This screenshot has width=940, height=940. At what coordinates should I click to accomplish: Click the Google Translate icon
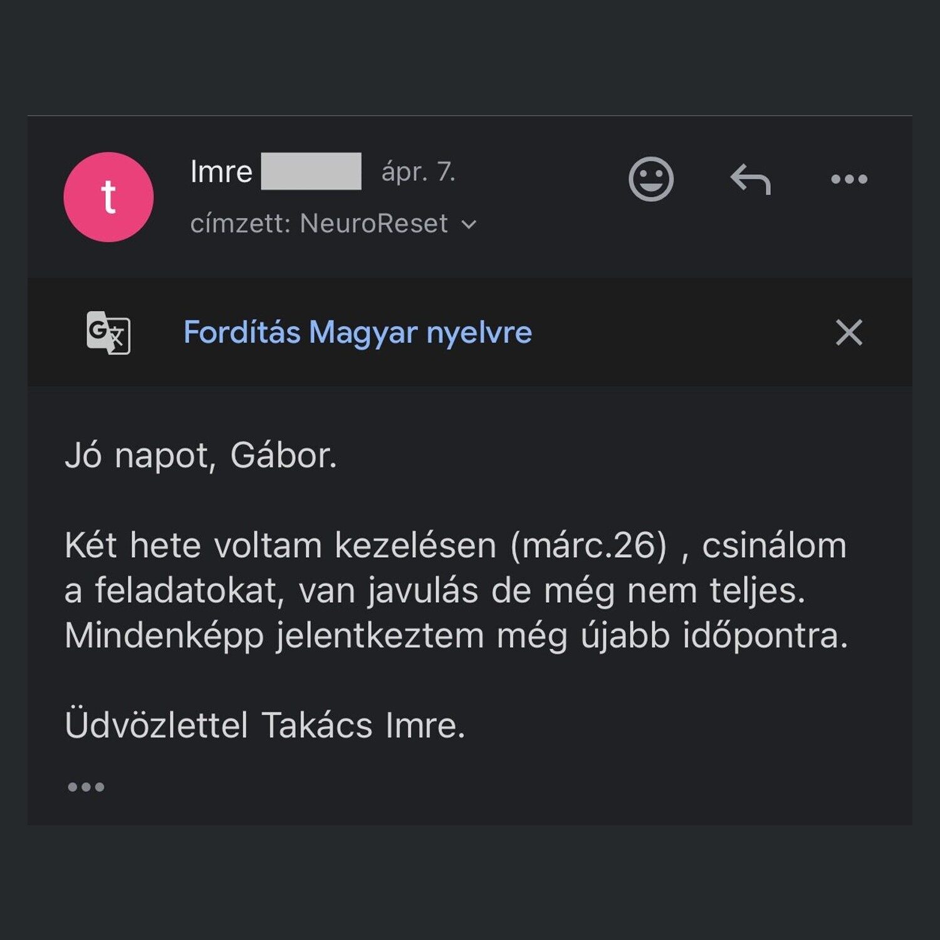(108, 332)
